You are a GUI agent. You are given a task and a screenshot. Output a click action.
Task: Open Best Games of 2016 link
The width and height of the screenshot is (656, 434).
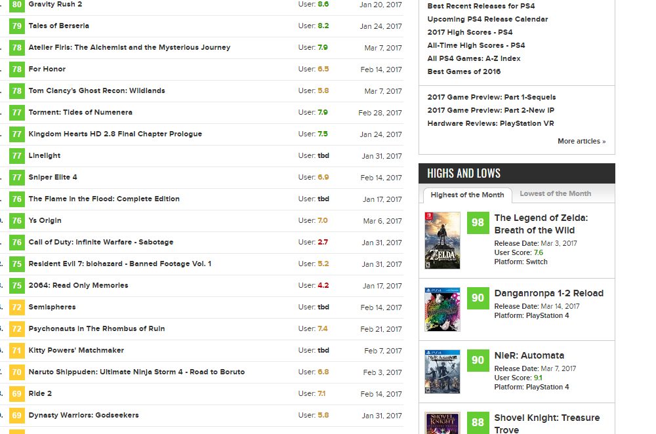(x=464, y=71)
